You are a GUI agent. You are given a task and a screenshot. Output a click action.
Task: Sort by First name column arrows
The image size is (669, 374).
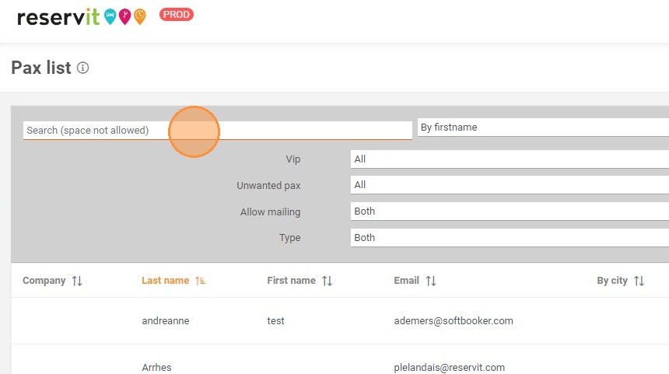point(327,281)
